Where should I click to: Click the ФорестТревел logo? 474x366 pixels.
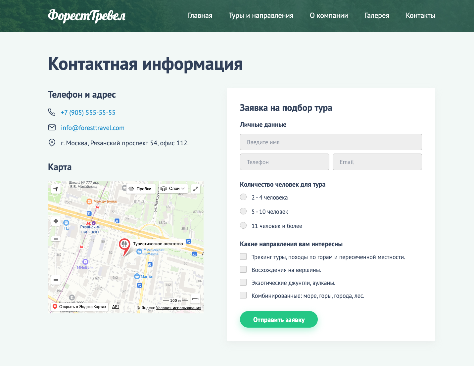(x=87, y=16)
